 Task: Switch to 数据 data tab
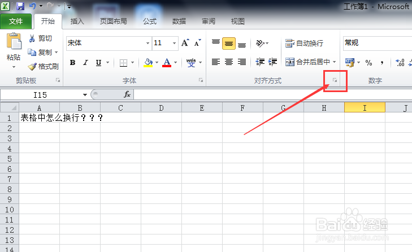pyautogui.click(x=179, y=21)
